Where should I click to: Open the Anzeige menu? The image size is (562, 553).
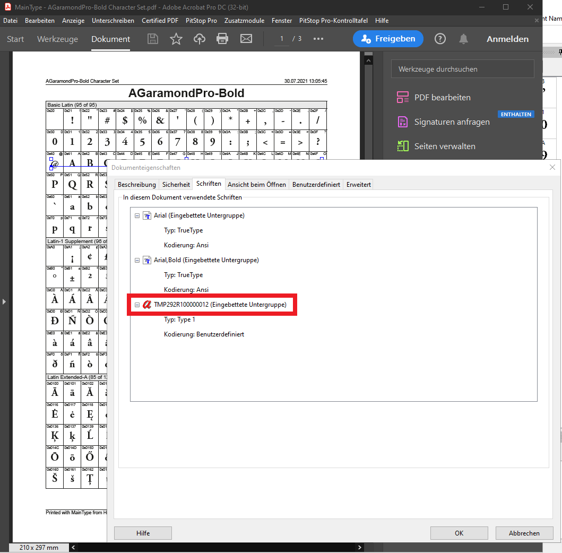coord(73,21)
